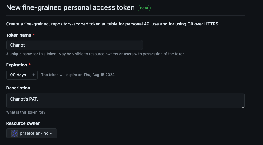Click the 'A unique name for this token' note

(96, 54)
